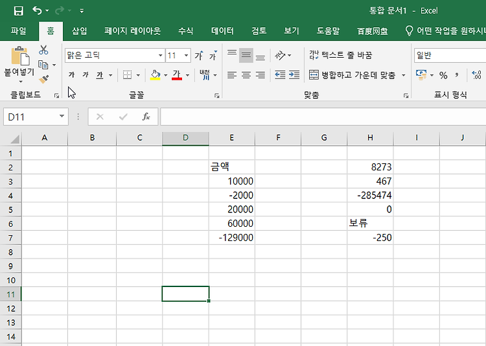
Task: Apply yellow fill color bucket
Action: click(155, 75)
